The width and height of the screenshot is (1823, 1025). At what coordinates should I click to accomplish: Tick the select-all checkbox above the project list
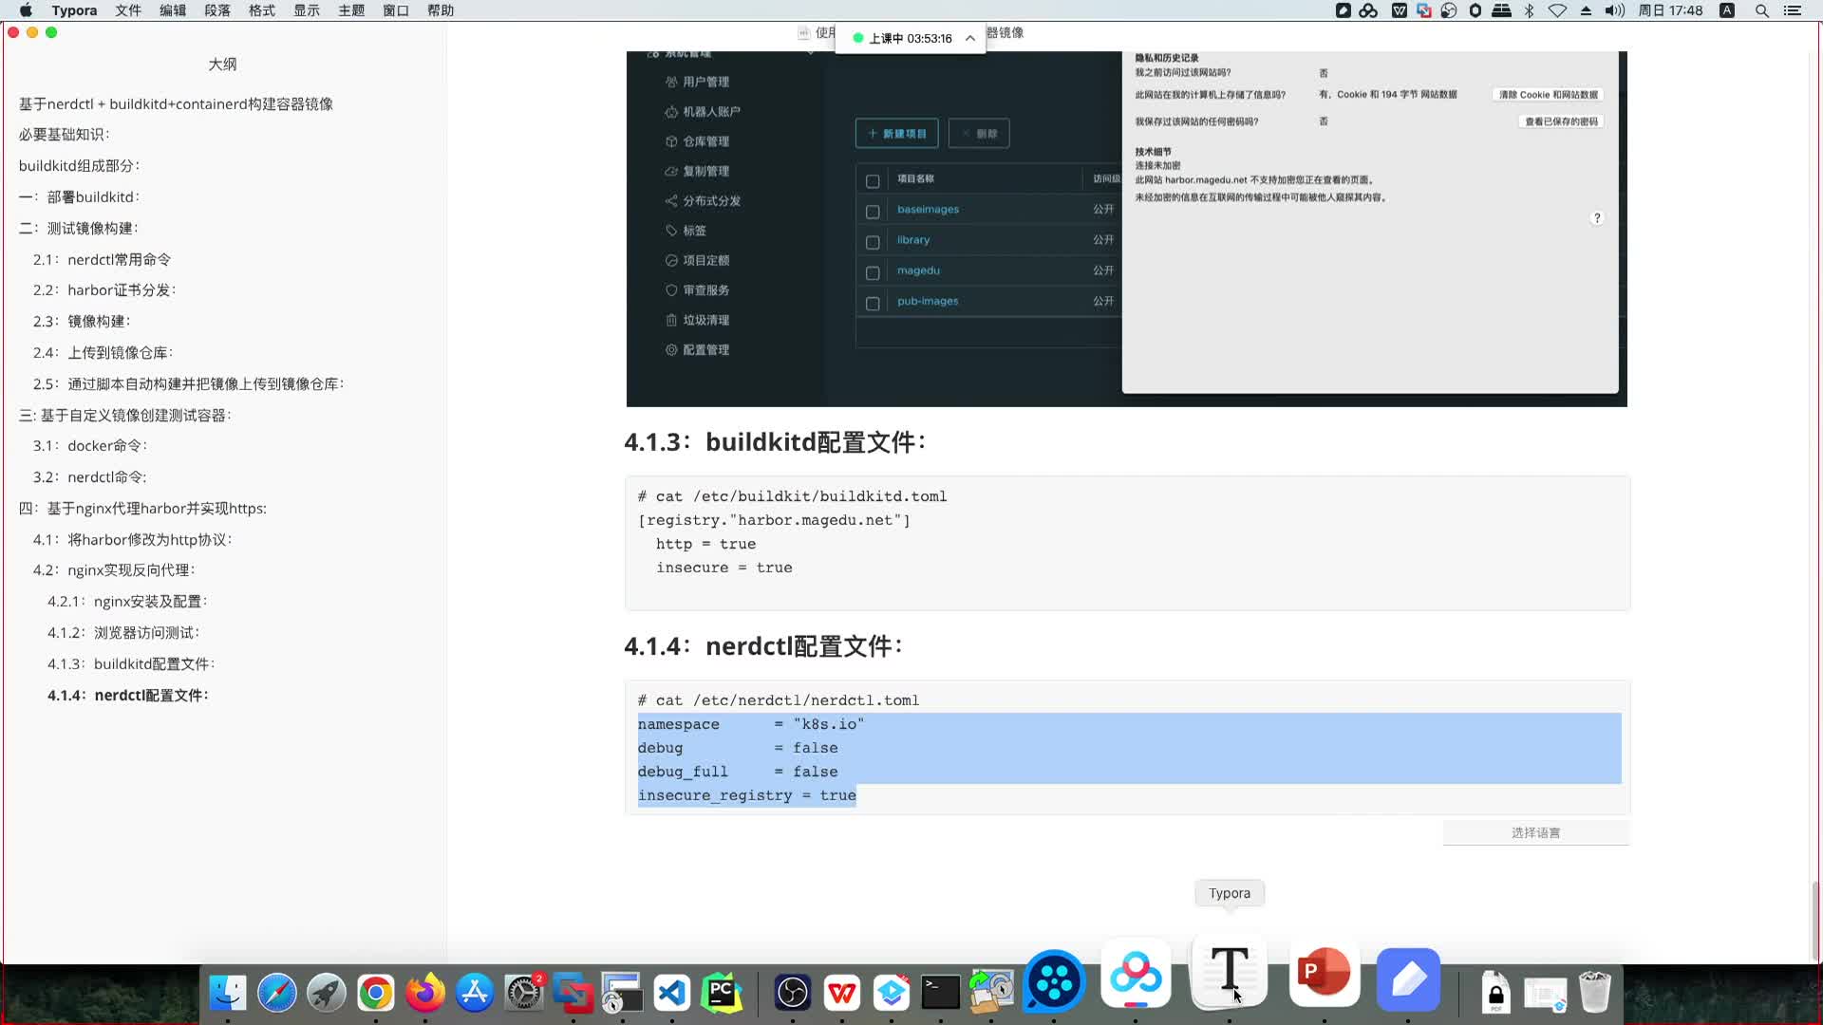[x=873, y=178]
